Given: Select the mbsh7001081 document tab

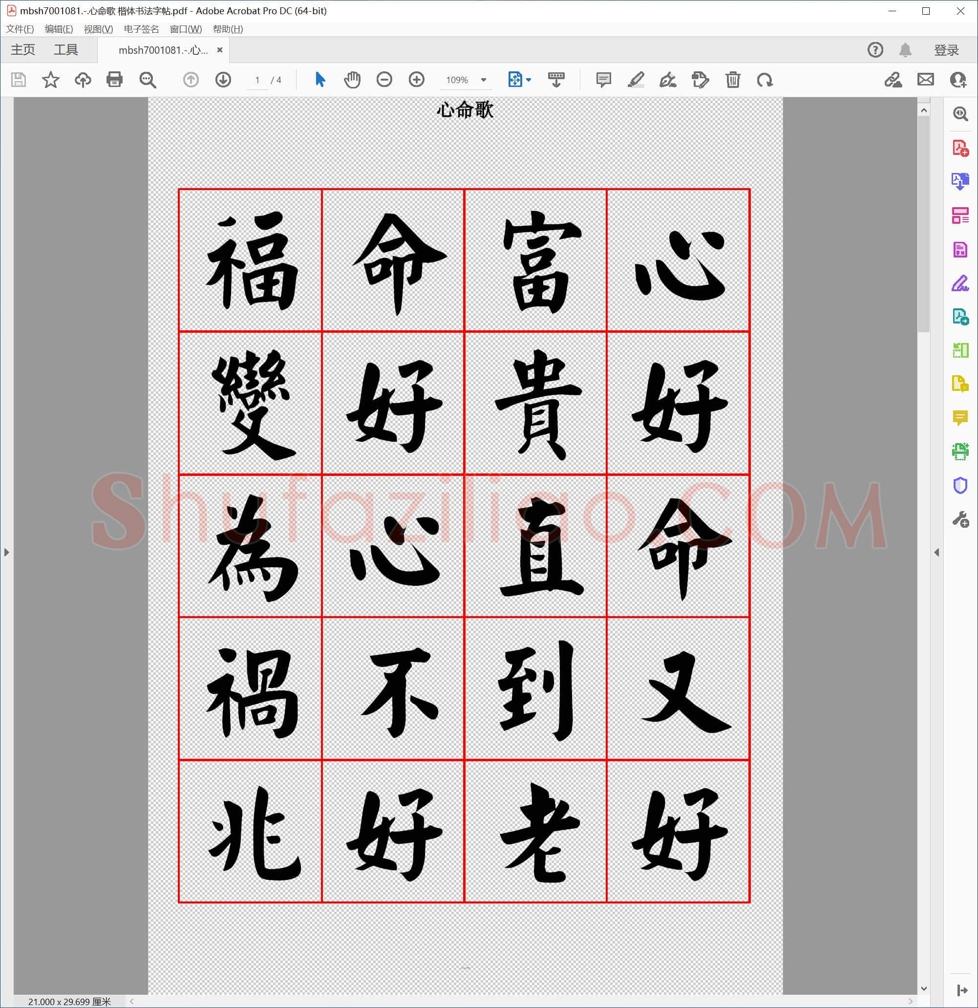Looking at the screenshot, I should 163,50.
